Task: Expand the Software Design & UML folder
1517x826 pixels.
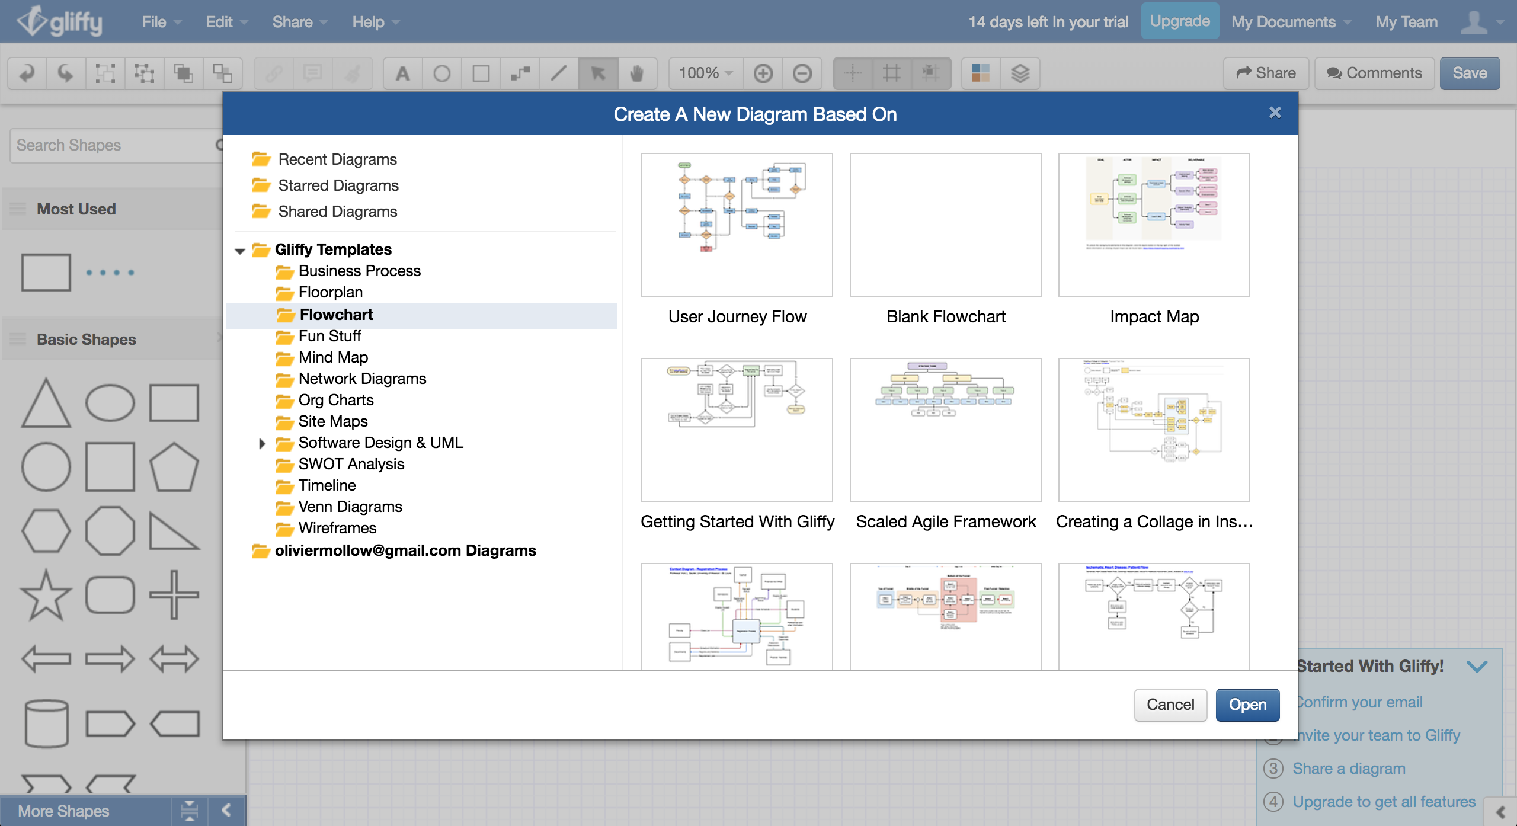Action: click(x=262, y=443)
